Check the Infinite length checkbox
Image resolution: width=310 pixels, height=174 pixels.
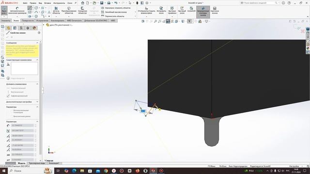pyautogui.click(x=12, y=116)
